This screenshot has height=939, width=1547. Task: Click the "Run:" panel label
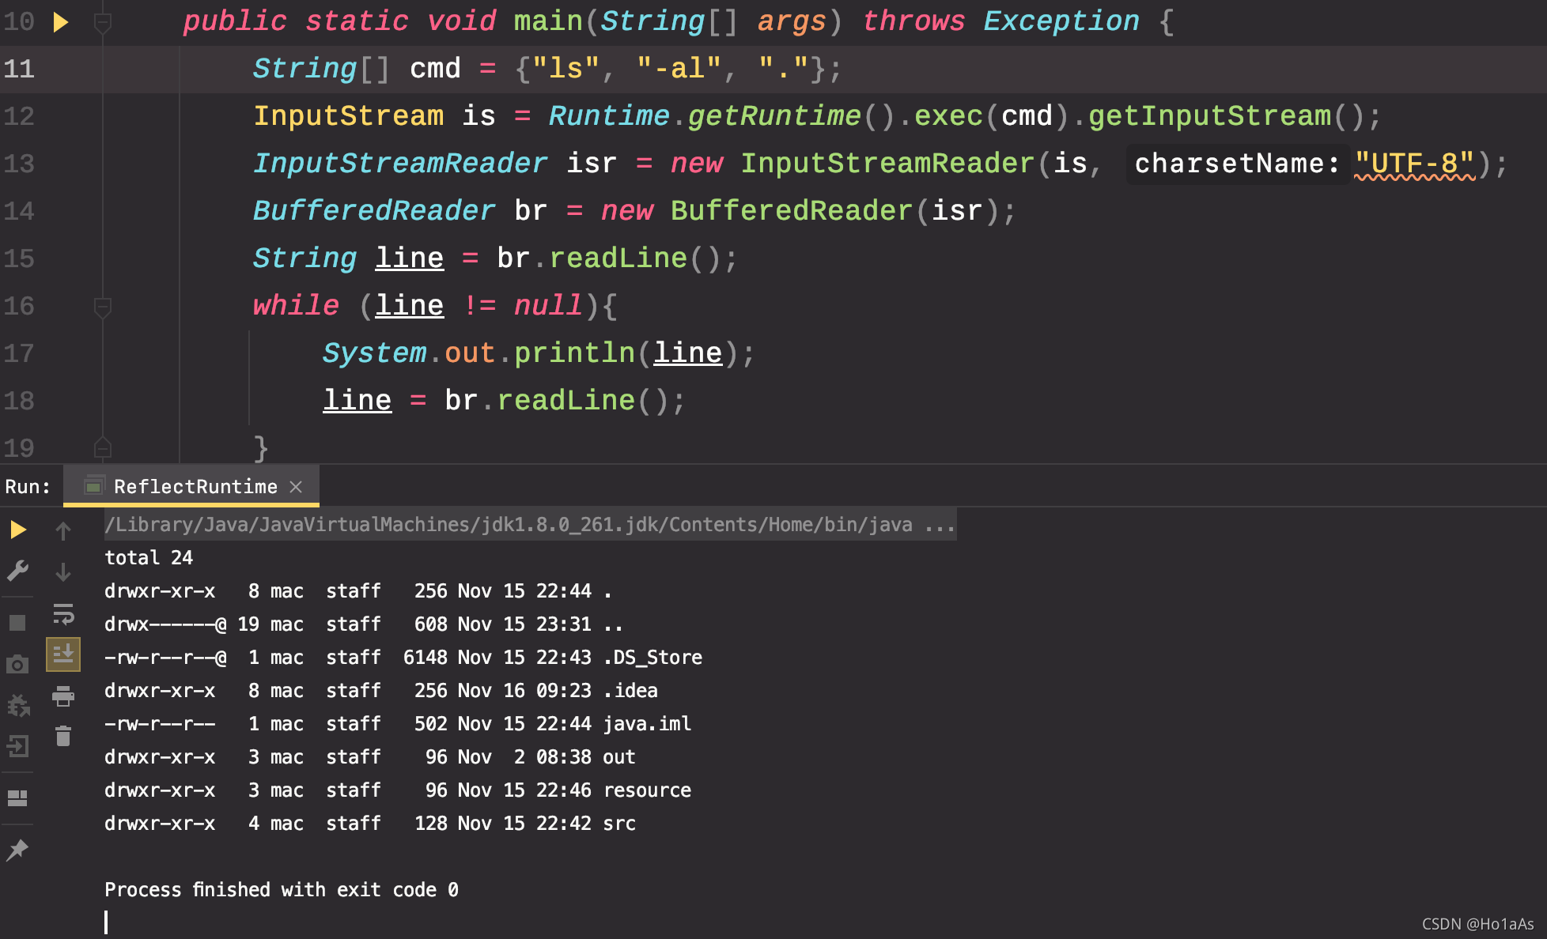point(28,487)
